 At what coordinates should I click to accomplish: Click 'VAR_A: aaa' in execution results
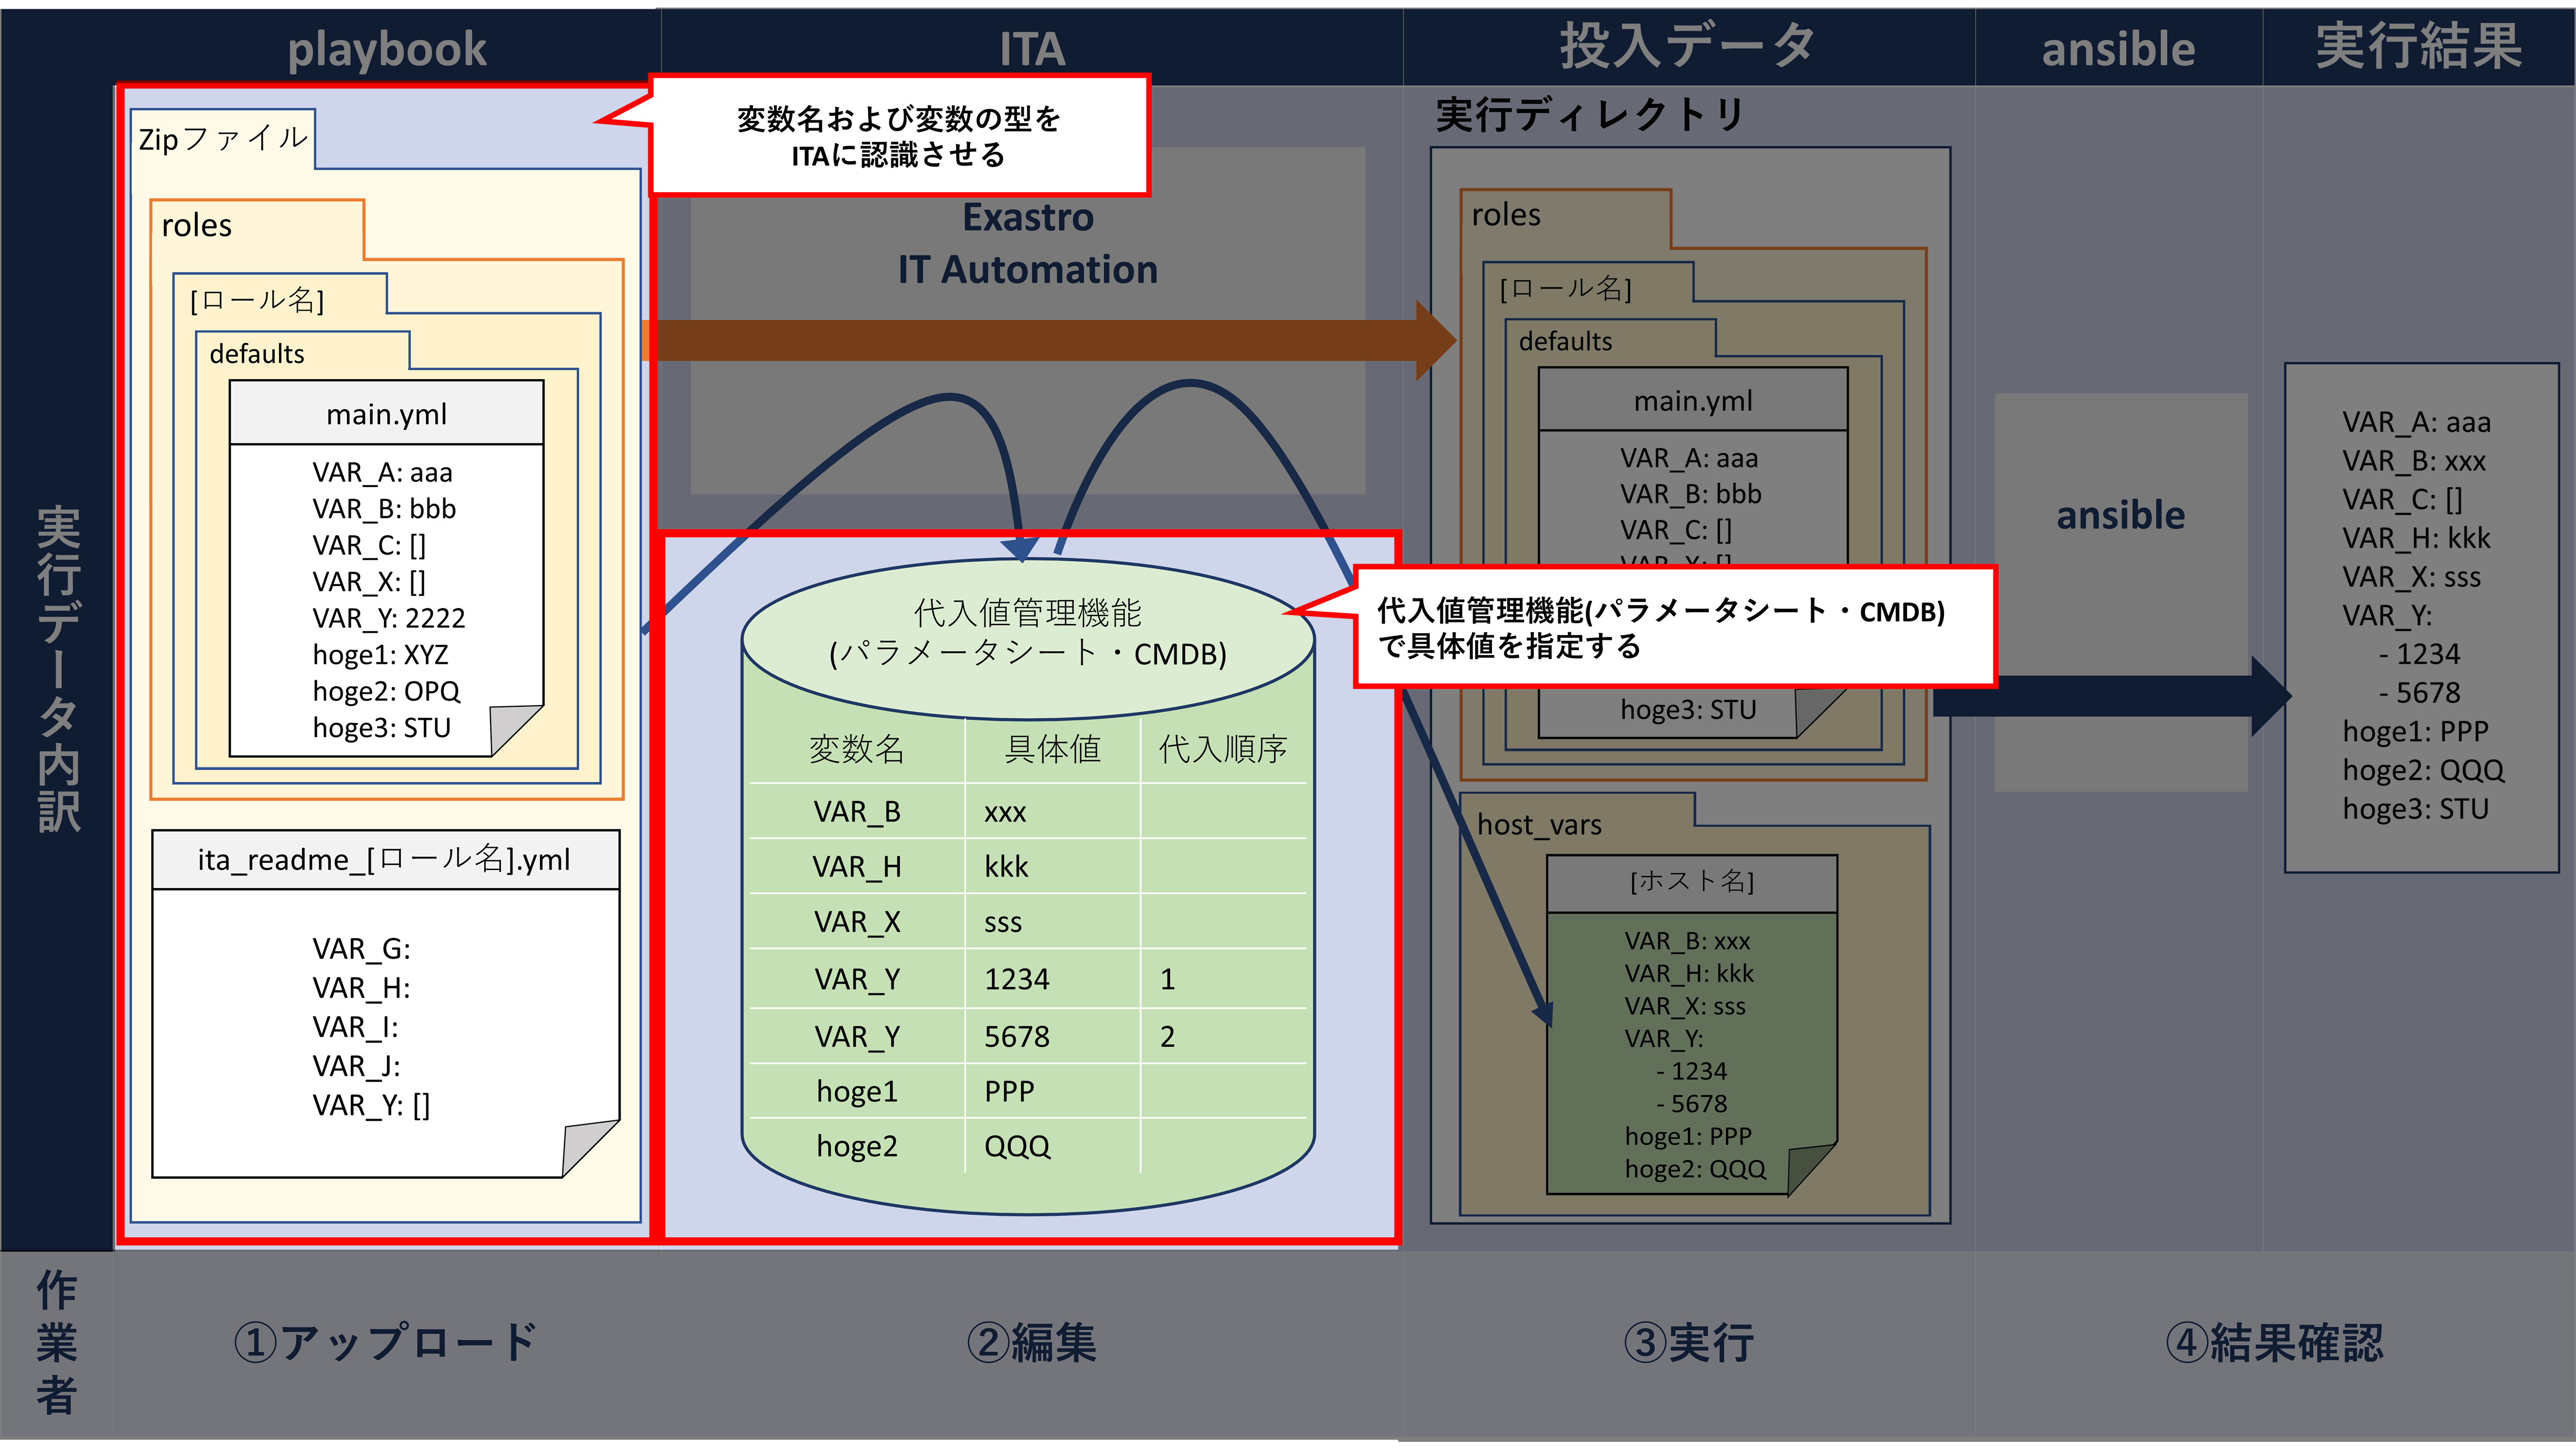coord(2416,422)
